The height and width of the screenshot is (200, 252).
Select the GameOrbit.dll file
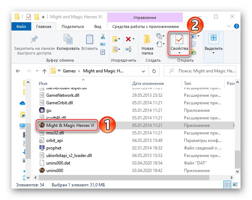[59, 103]
